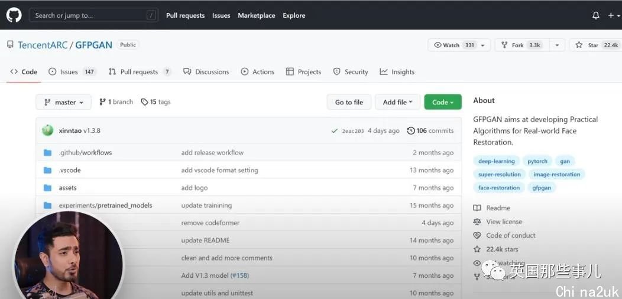Select the image-restoration topic tag

pyautogui.click(x=556, y=175)
